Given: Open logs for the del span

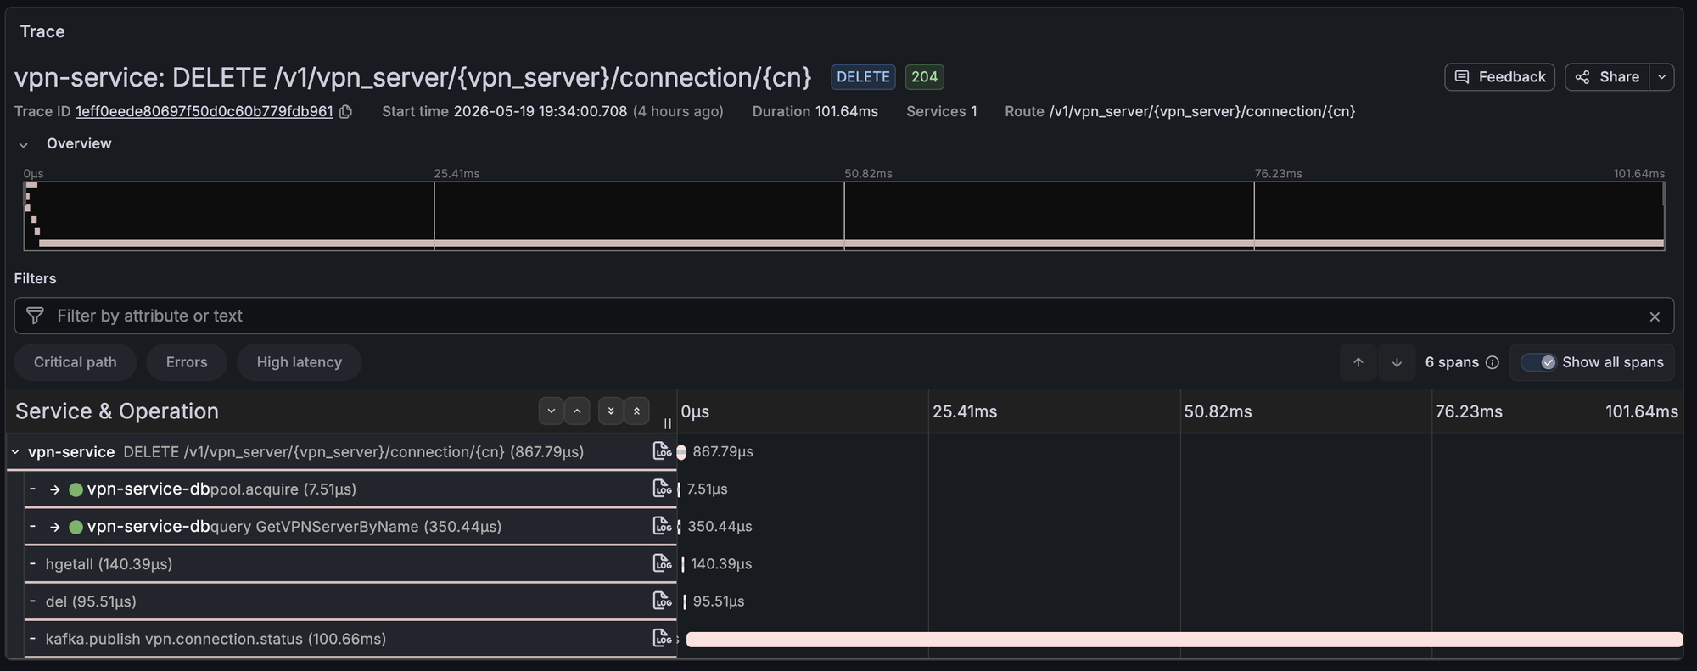Looking at the screenshot, I should (x=662, y=601).
